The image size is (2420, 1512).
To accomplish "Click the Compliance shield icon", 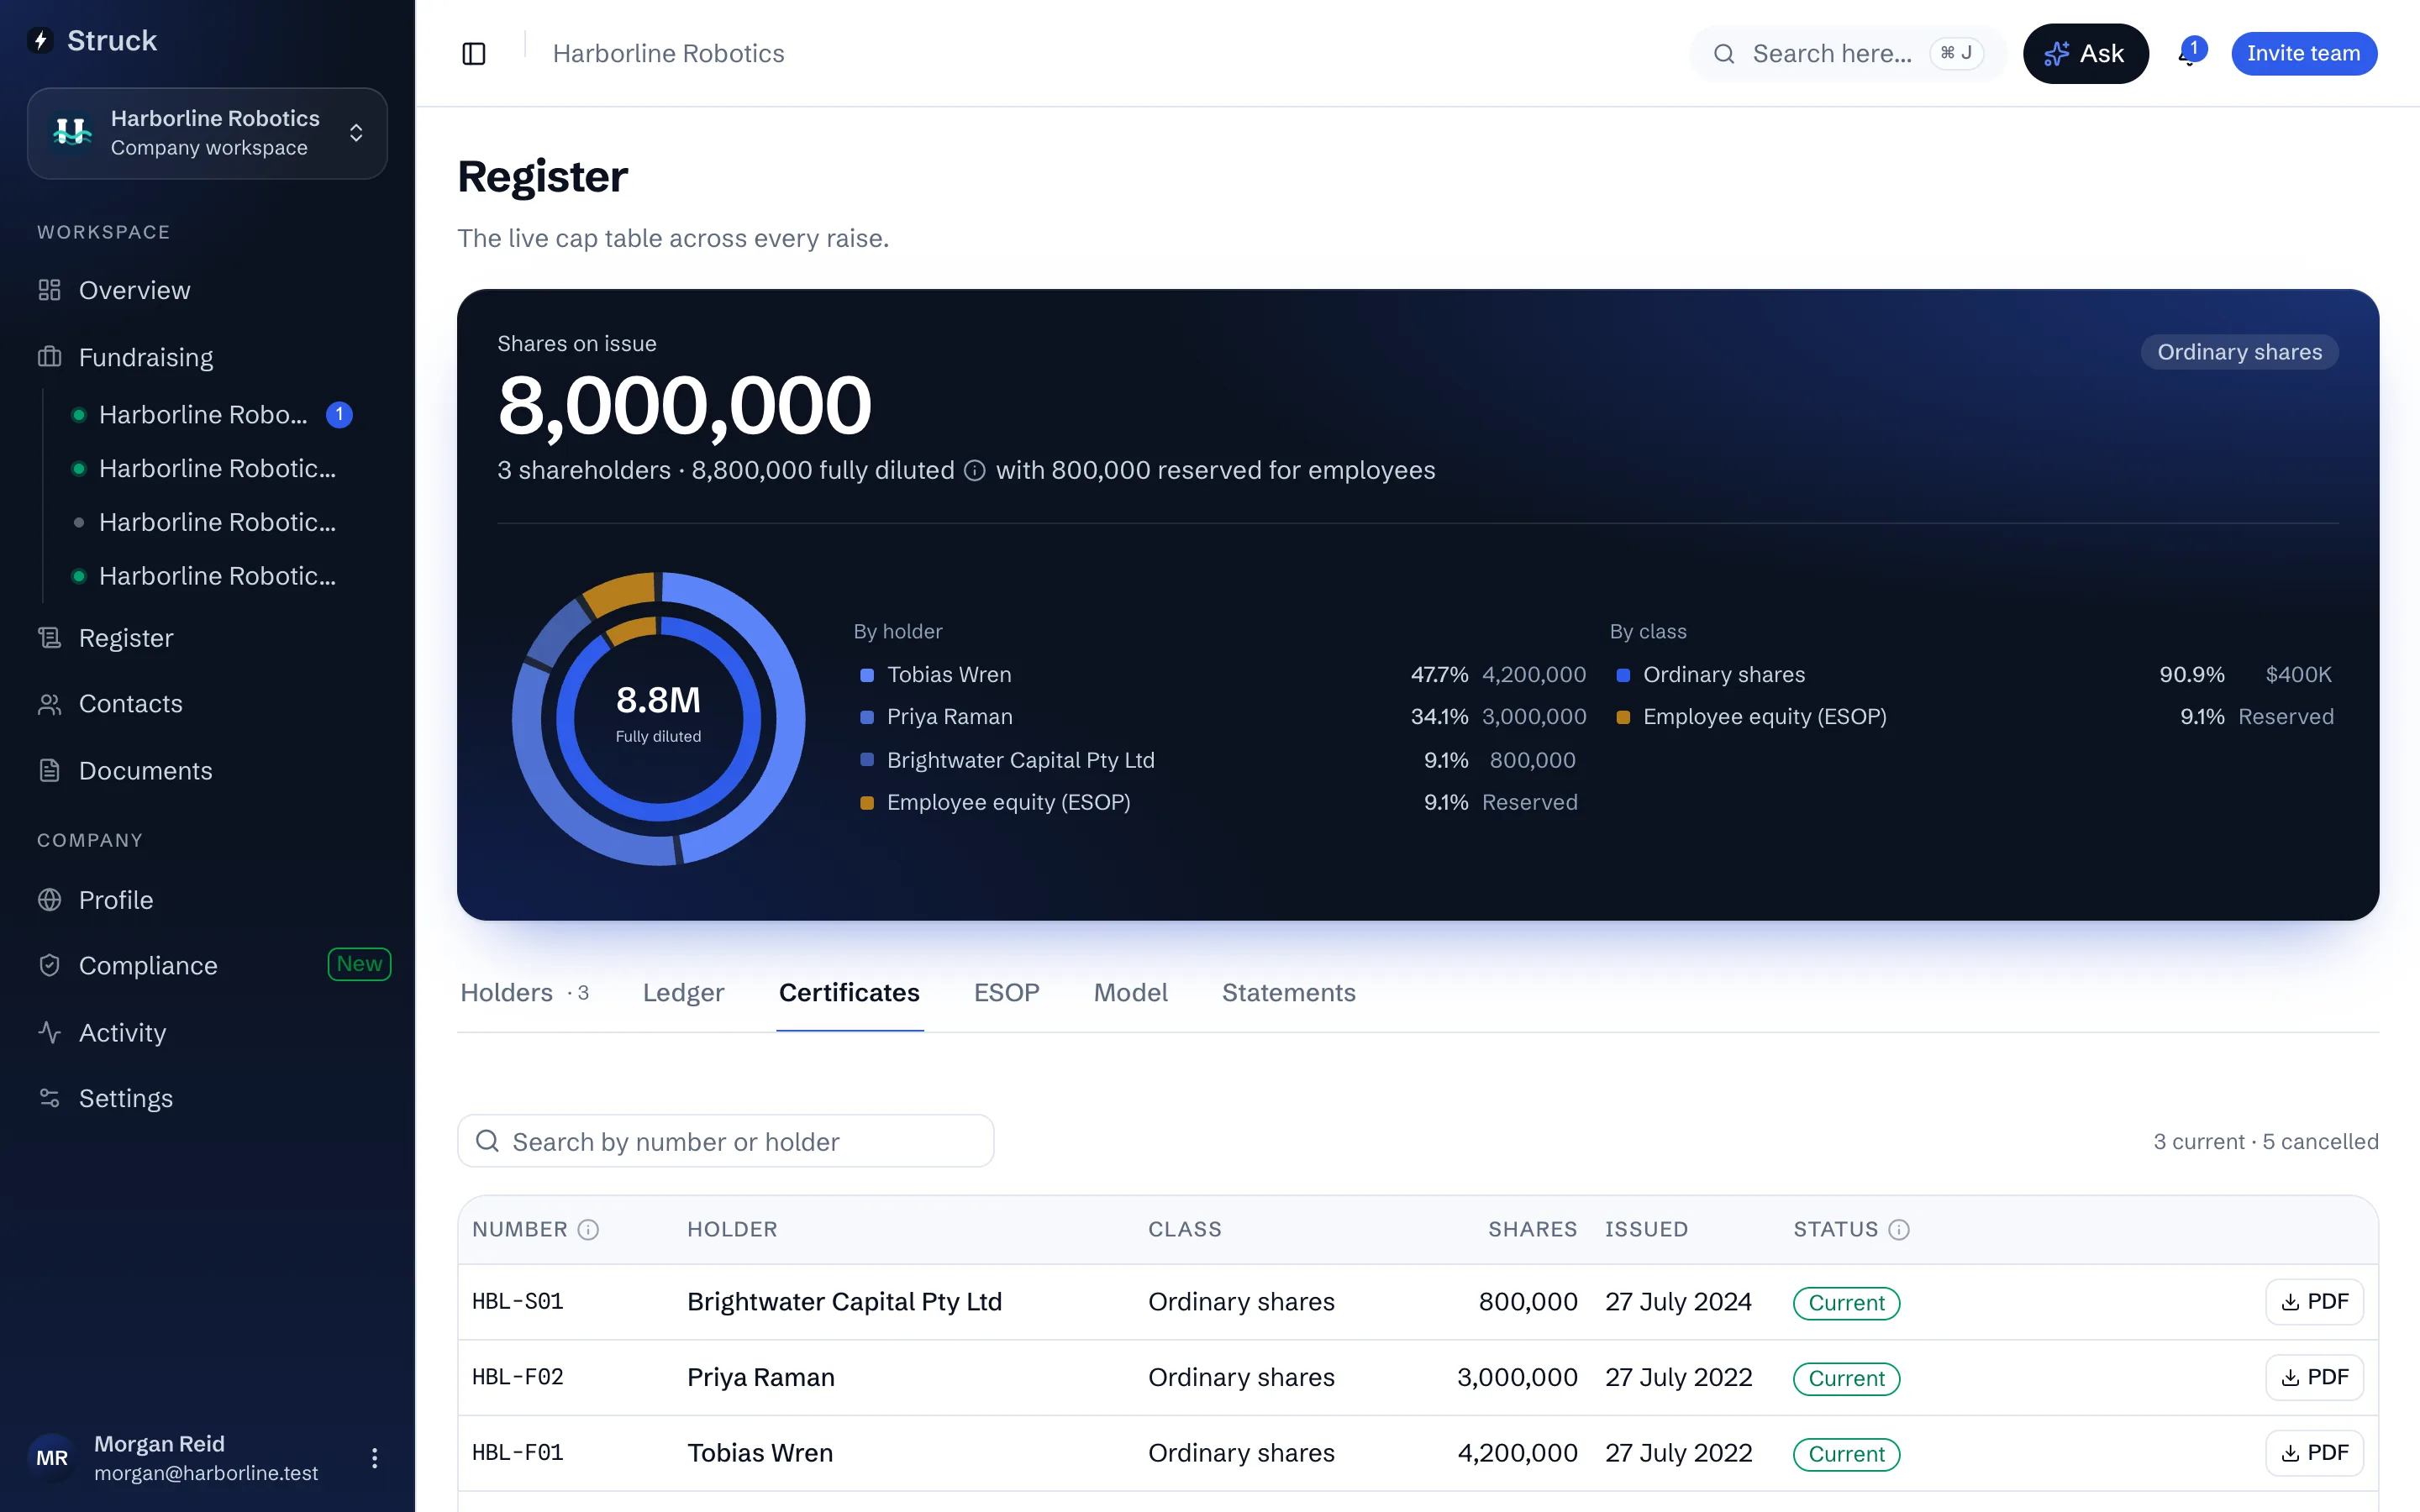I will pos(49,966).
